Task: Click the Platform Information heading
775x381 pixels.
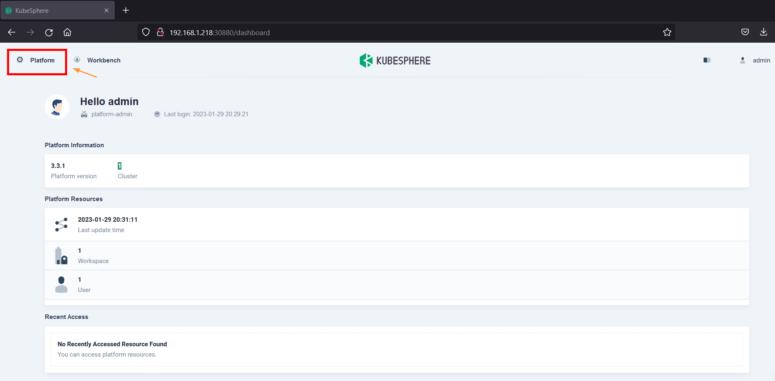Action: point(75,145)
